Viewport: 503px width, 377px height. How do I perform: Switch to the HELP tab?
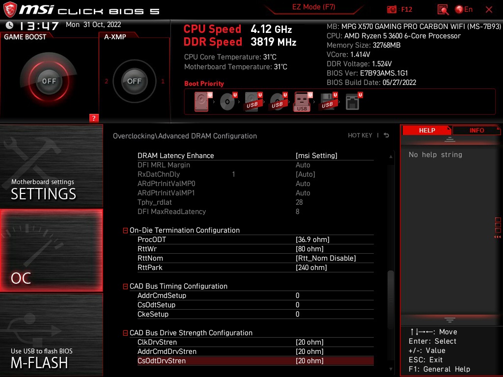pos(427,131)
